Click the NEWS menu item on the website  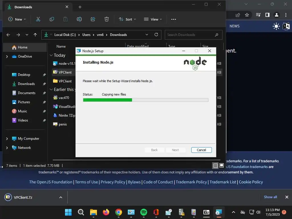234,26
